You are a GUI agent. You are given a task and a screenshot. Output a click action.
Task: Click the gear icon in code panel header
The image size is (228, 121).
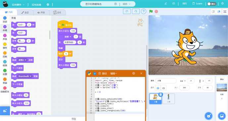(x=134, y=73)
